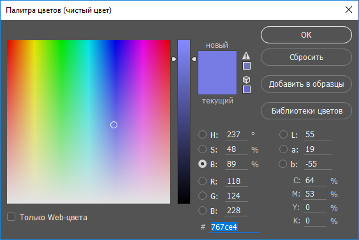Click Добавить в образцы button
Screen dimensions: 359x240
306,84
